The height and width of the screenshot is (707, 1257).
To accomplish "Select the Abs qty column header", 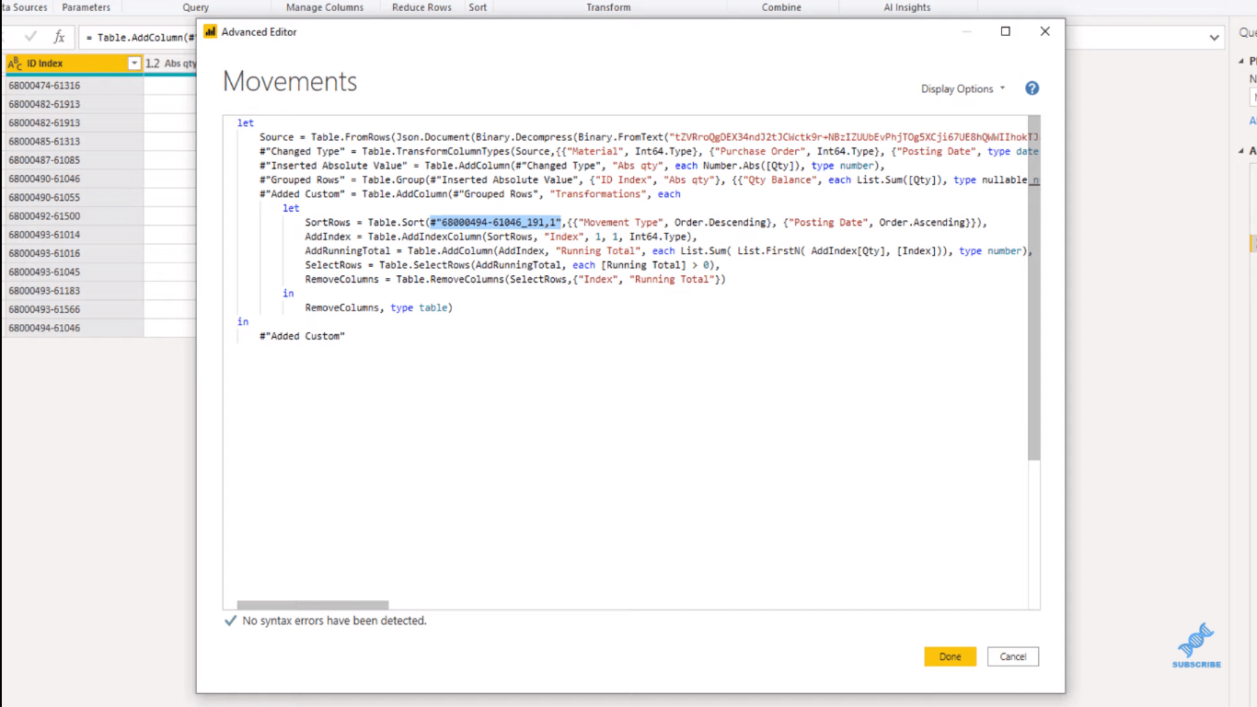I will (x=171, y=64).
